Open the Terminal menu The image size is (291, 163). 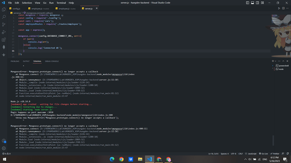61,3
